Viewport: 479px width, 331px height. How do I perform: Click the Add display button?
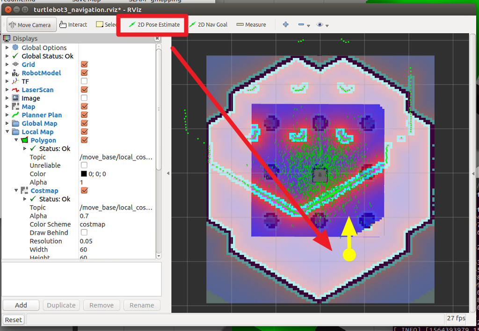tap(21, 305)
